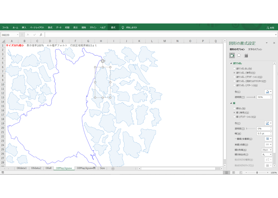Switch to the 08all sheet tab

point(48,168)
